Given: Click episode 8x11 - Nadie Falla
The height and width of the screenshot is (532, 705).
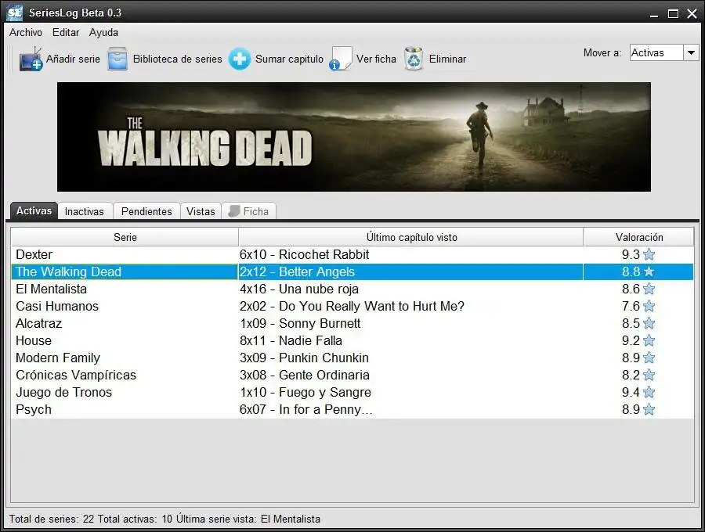Looking at the screenshot, I should pos(291,340).
